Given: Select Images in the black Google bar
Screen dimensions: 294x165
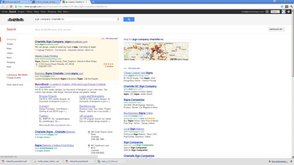Looking at the screenshot, I should [x=21, y=12].
